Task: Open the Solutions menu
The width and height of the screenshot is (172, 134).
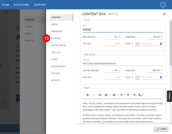Action: tap(21, 5)
